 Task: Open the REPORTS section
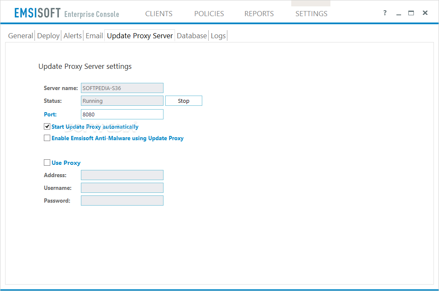(259, 14)
